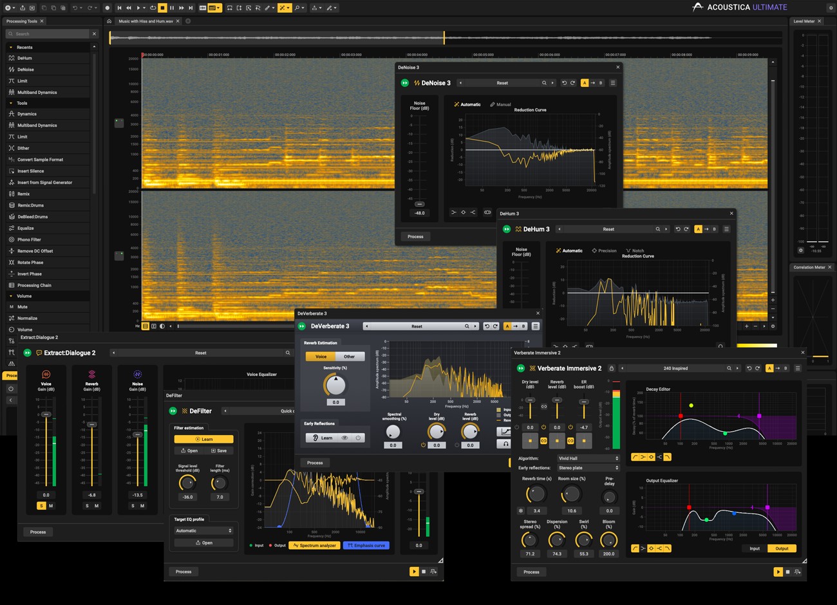Toggle the Spectrum analyzer in DeFilter
Image resolution: width=837 pixels, height=605 pixels.
314,545
